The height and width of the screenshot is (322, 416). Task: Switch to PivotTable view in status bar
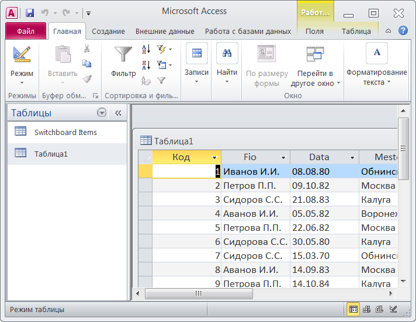(367, 309)
